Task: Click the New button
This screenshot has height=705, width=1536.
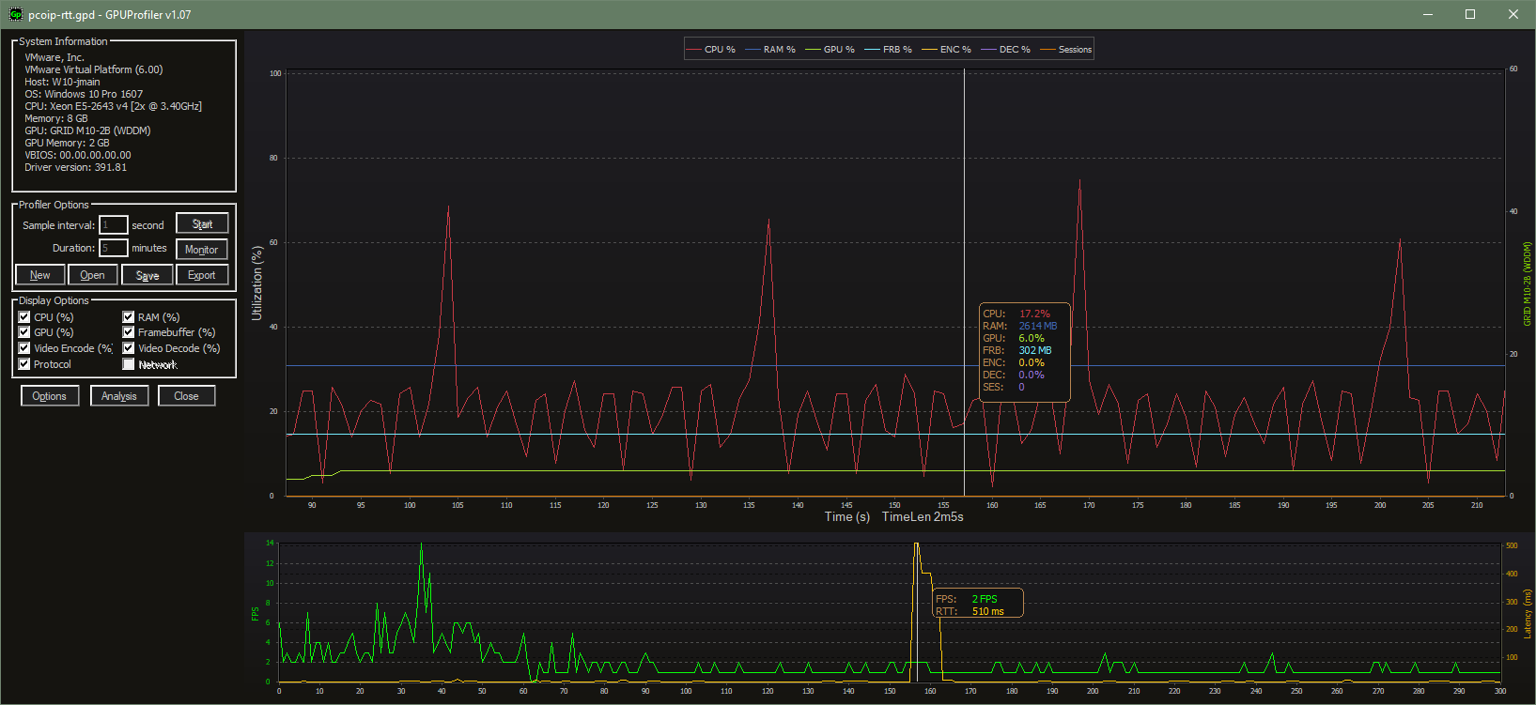Action: (40, 275)
